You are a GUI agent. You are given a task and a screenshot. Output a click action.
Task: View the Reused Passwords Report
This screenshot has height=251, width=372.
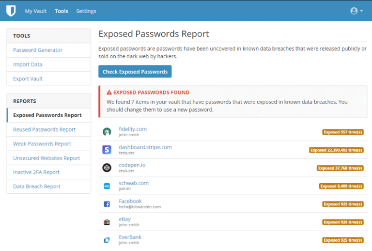coord(45,129)
